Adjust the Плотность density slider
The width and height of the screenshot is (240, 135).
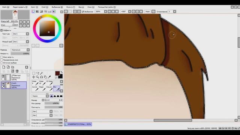pos(54,107)
